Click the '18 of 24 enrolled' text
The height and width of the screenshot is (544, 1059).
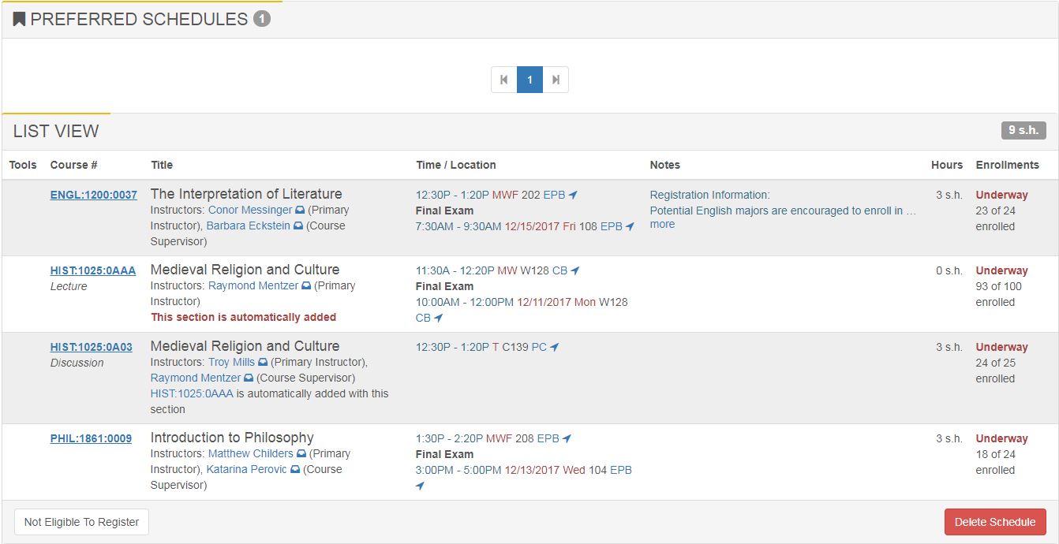click(996, 462)
